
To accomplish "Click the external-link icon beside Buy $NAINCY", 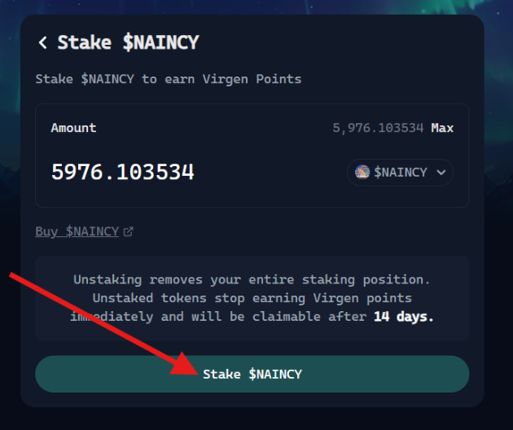I will [x=128, y=231].
